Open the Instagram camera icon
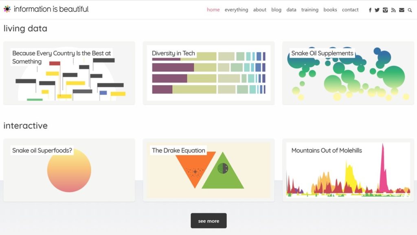The width and height of the screenshot is (417, 235). click(x=385, y=10)
